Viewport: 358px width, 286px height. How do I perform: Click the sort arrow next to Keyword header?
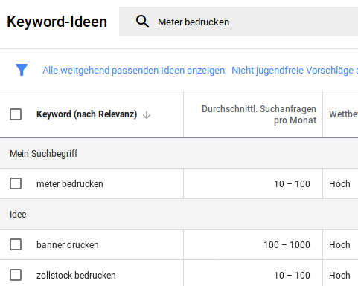[x=147, y=115]
